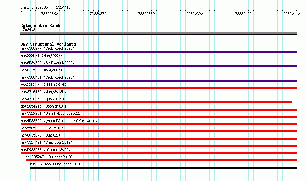The width and height of the screenshot is (307, 181).
Task: Click the Cytogenetic Bands track title
Action: click(x=41, y=26)
